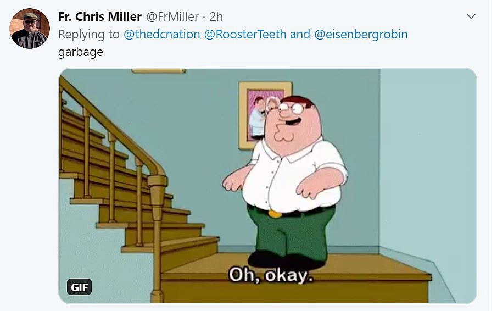The width and height of the screenshot is (497, 311).
Task: Visit the @RoosterTeeth mention
Action: click(x=245, y=34)
